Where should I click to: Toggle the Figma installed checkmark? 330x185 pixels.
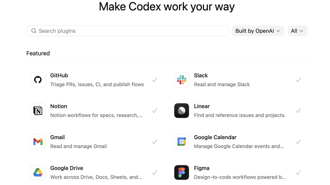298,172
